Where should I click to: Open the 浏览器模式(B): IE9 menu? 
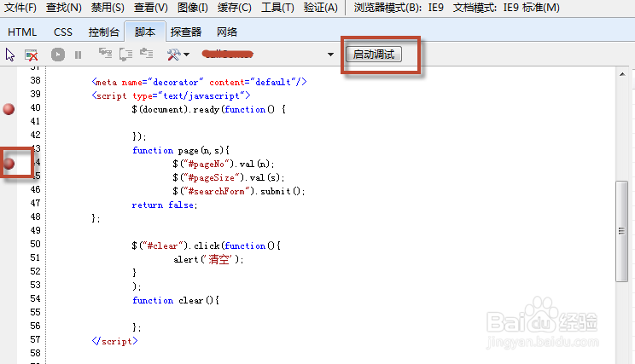click(x=399, y=8)
